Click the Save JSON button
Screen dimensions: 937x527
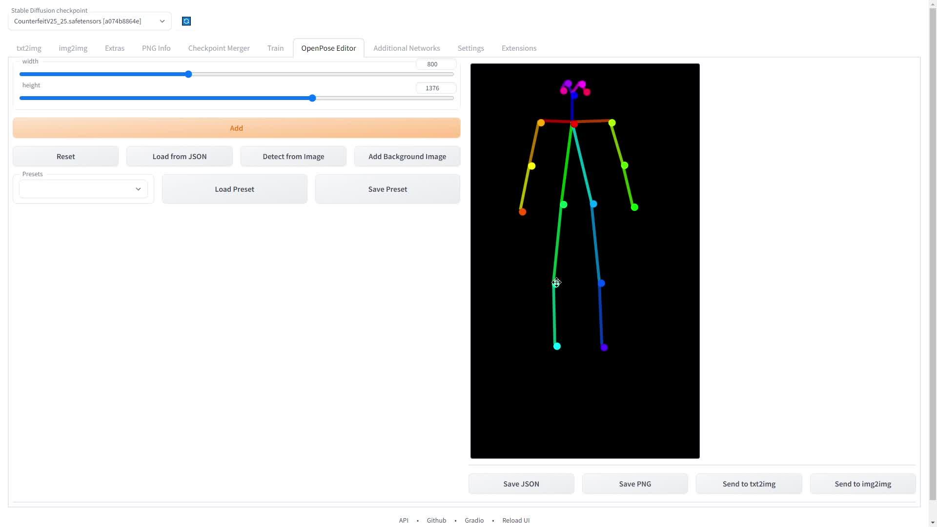(521, 484)
